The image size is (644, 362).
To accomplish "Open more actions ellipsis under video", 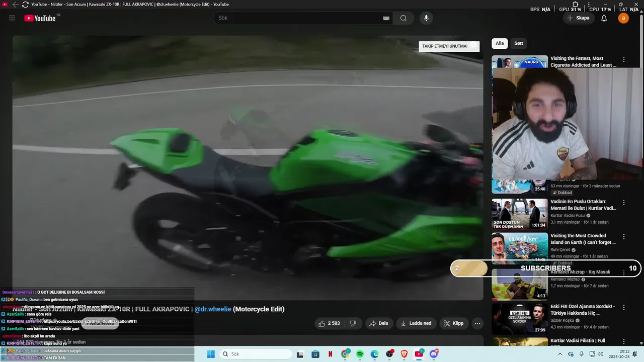I will [477, 323].
